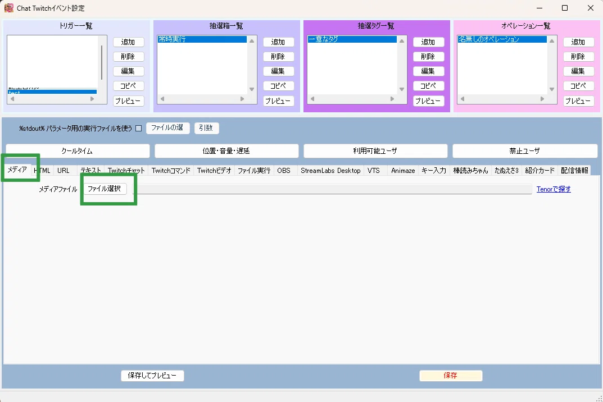
Task: Switch to the メディア tab
Action: point(17,170)
